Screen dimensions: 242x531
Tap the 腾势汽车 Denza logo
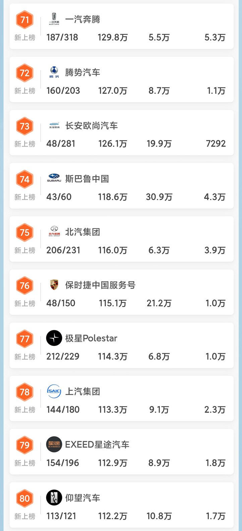coord(54,72)
